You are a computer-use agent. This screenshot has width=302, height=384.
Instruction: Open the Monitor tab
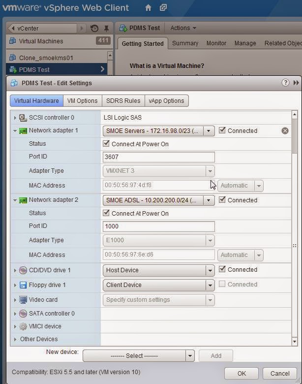pyautogui.click(x=216, y=43)
